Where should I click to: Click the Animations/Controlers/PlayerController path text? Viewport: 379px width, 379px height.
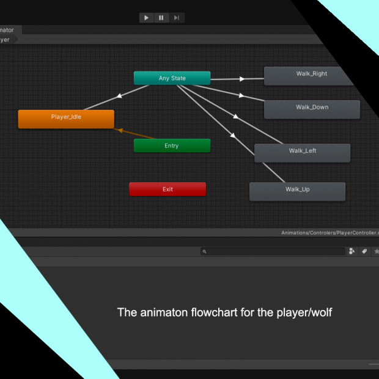click(x=330, y=232)
